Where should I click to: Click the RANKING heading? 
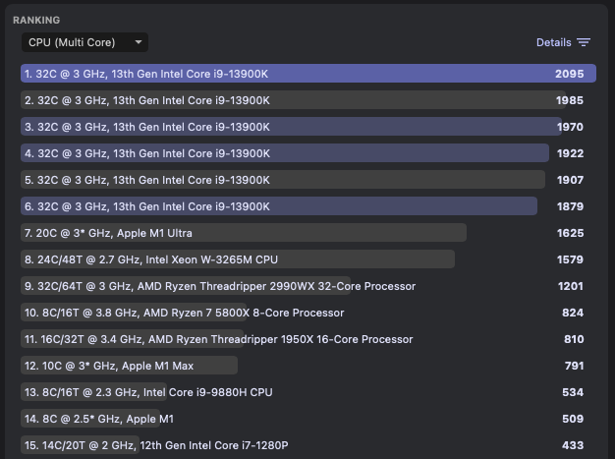pos(36,20)
